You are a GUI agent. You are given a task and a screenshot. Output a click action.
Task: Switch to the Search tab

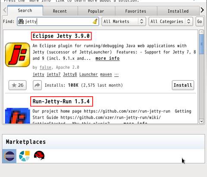click(25, 10)
